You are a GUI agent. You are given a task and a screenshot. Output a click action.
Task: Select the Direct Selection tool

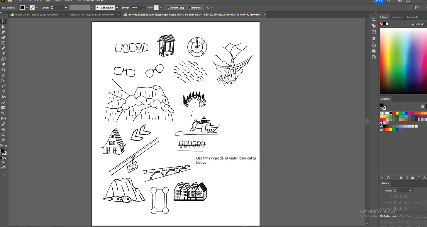4,27
